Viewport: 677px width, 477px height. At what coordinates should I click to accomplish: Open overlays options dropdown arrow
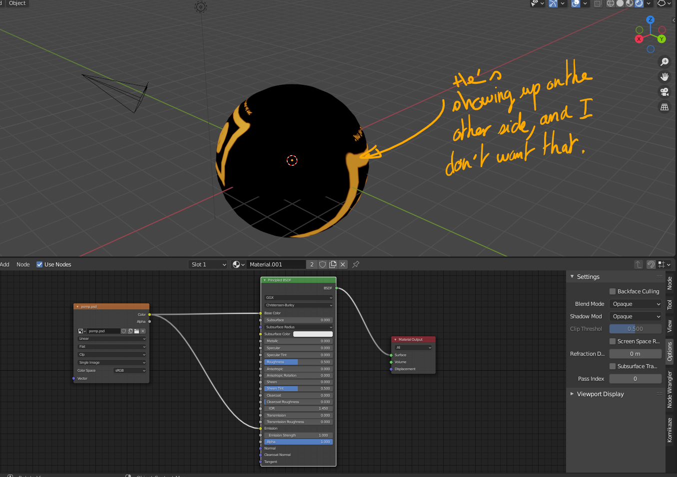[585, 3]
